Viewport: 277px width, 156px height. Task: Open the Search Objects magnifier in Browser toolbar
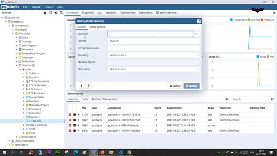tap(61, 13)
